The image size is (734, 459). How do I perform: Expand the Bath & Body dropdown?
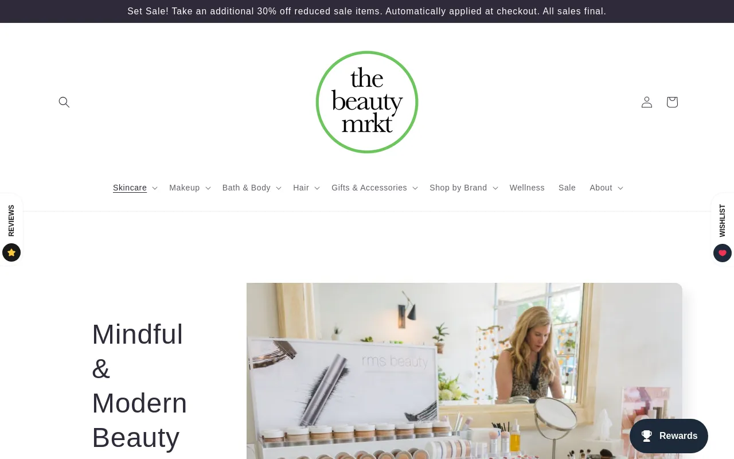tap(252, 188)
